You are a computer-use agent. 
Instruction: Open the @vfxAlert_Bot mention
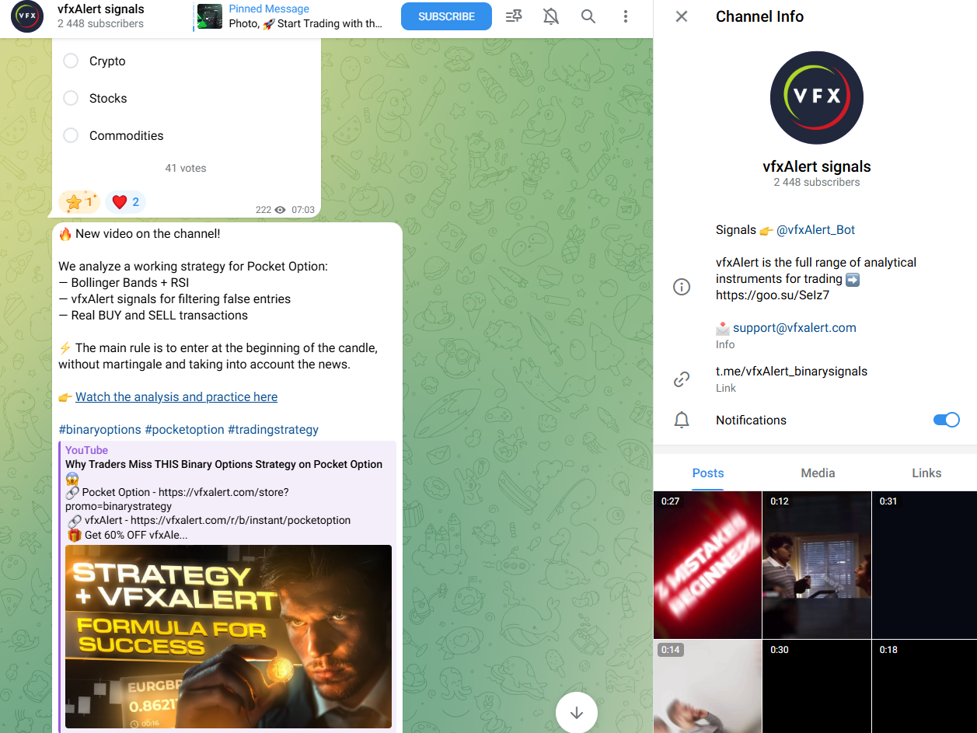tap(815, 230)
